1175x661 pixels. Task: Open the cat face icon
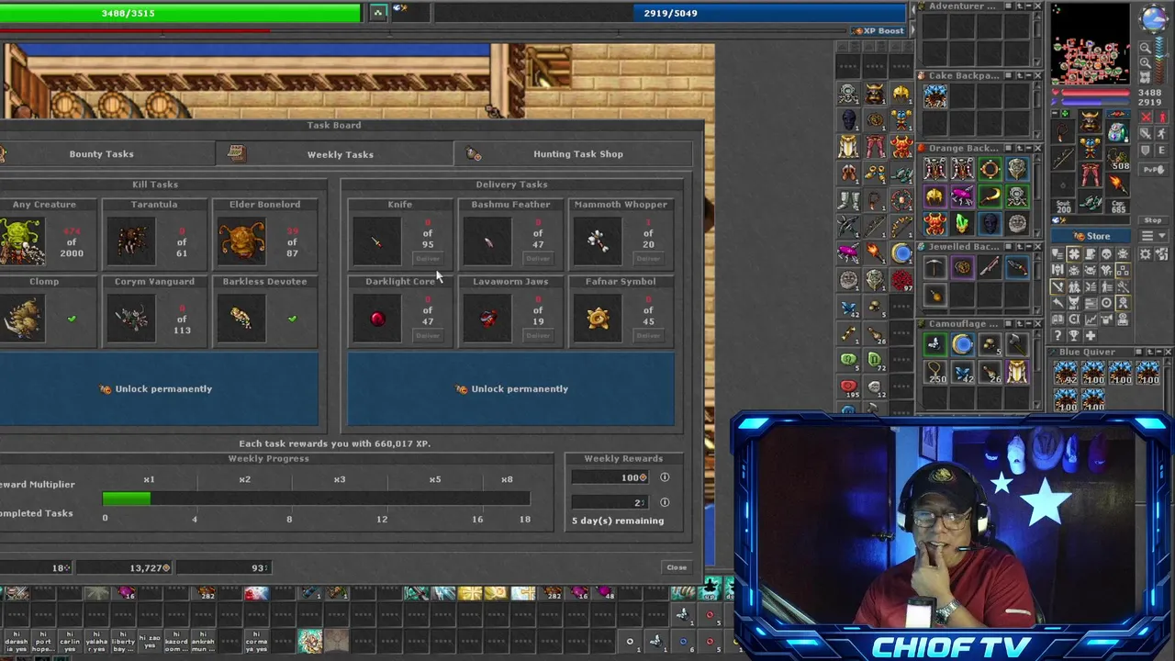(x=1074, y=303)
